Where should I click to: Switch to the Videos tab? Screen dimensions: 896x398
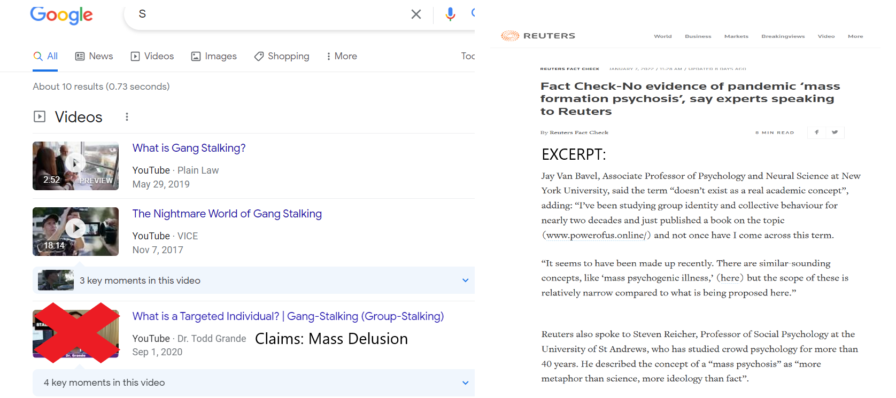(152, 56)
